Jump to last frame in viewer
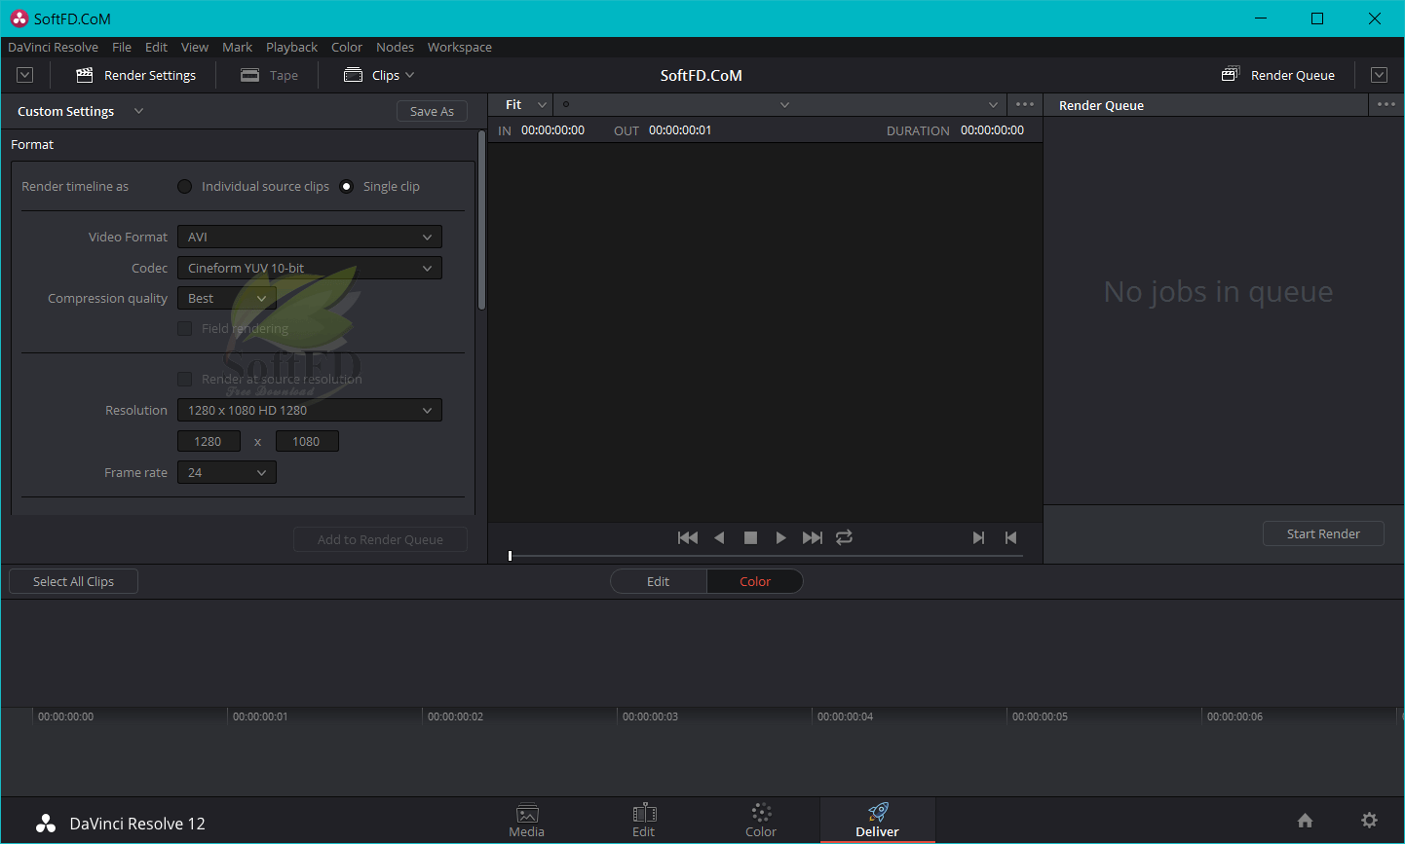Image resolution: width=1405 pixels, height=844 pixels. (813, 537)
